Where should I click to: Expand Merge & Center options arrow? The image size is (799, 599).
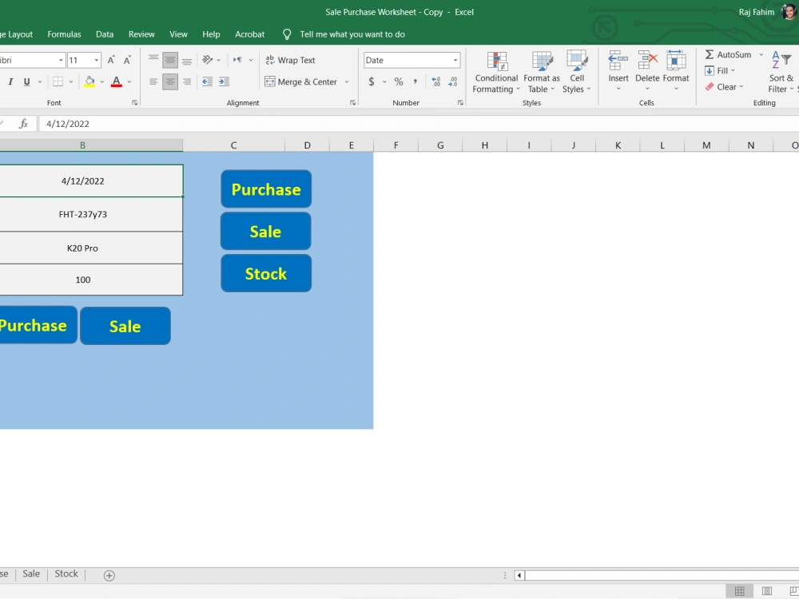click(x=347, y=81)
